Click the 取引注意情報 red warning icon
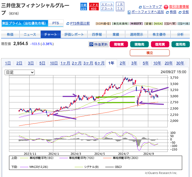Viewport: 192px width, 177px height. (166, 7)
